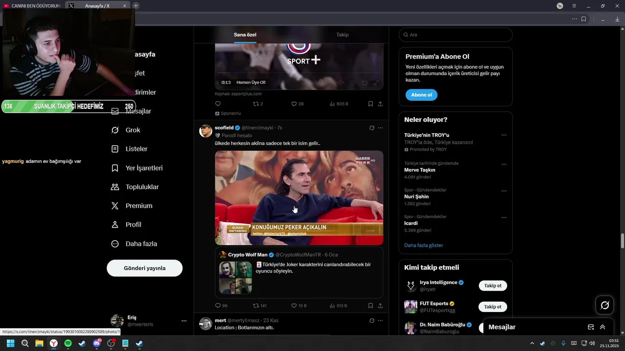
Task: Share the sponsored S Sport post
Action: pos(380,104)
